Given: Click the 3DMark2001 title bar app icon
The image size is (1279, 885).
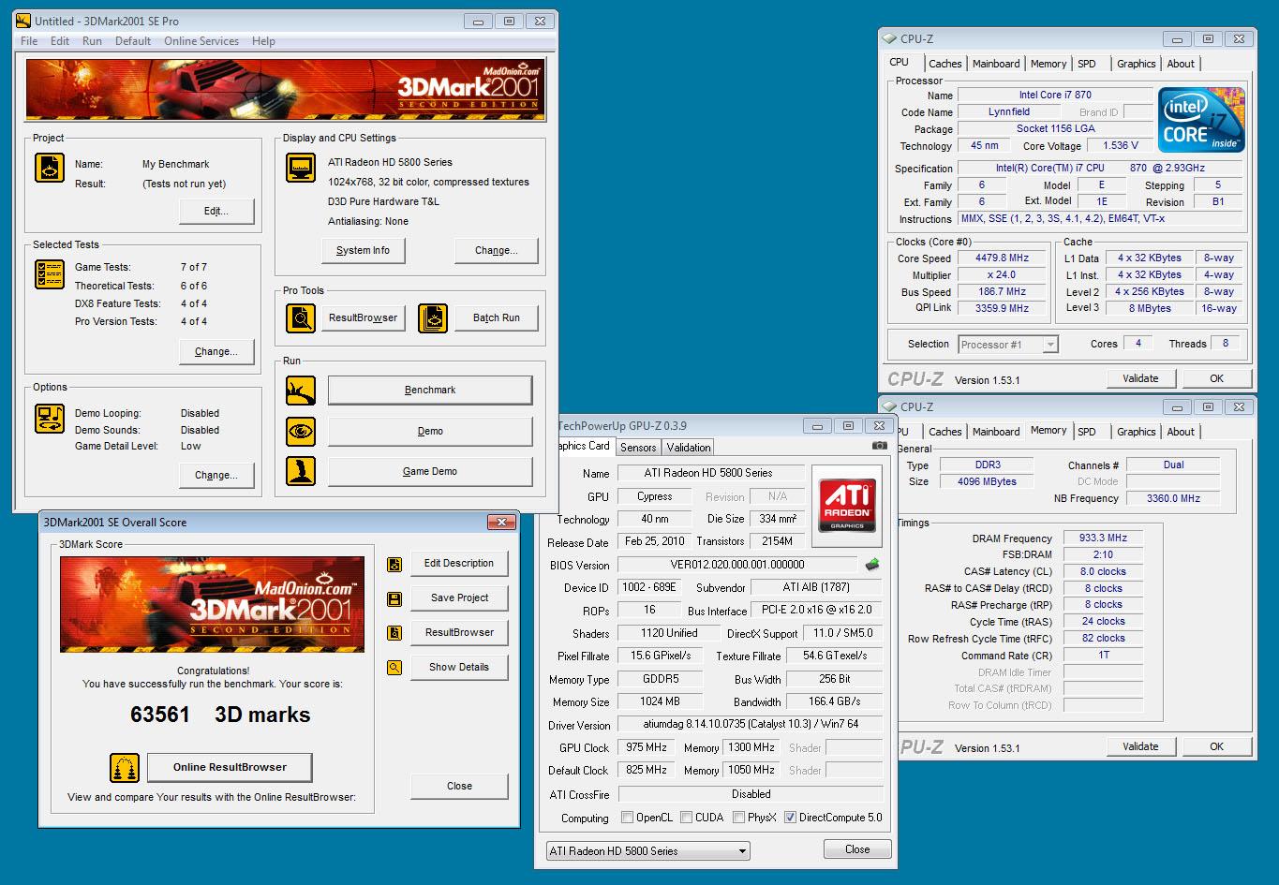Looking at the screenshot, I should [23, 22].
